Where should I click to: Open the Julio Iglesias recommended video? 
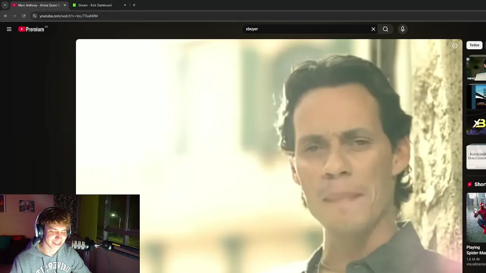(x=476, y=156)
